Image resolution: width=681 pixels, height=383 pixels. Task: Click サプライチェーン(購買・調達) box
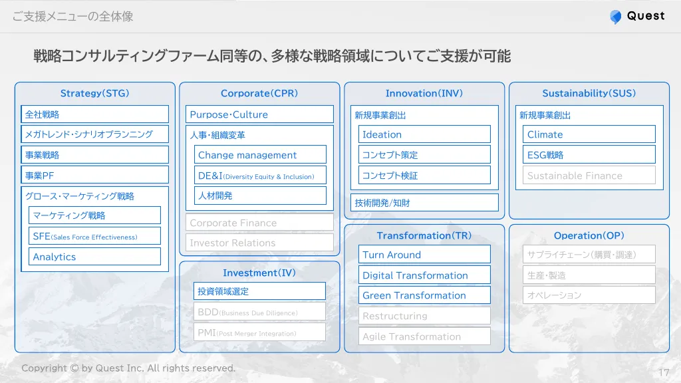coord(589,255)
